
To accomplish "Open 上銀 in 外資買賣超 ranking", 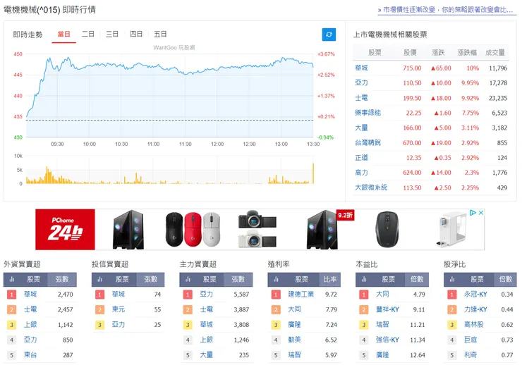I will pyautogui.click(x=30, y=324).
